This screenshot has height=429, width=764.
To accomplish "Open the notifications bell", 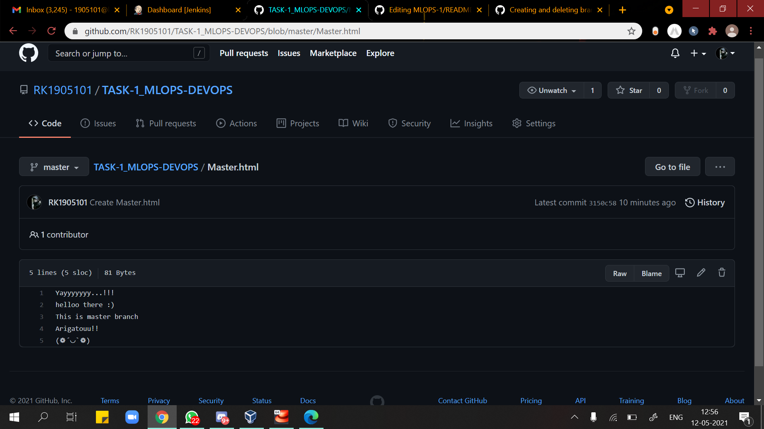I will (x=675, y=53).
